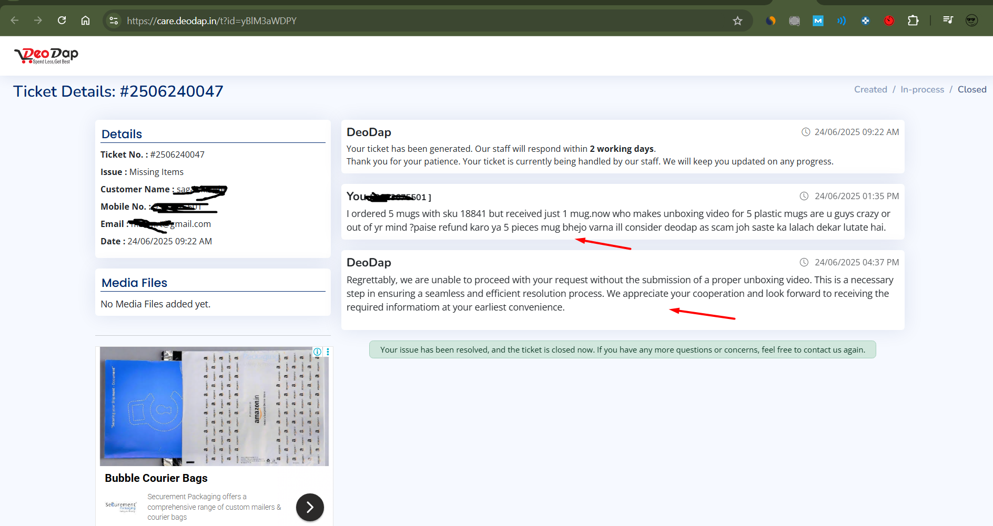Click the Issue : Missing Items row
This screenshot has width=993, height=526.
(x=142, y=172)
